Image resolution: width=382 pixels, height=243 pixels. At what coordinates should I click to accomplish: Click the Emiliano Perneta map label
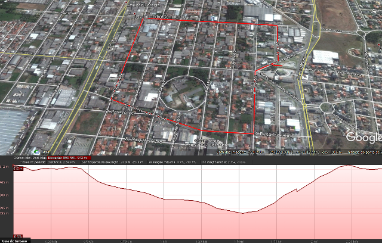coord(144,5)
